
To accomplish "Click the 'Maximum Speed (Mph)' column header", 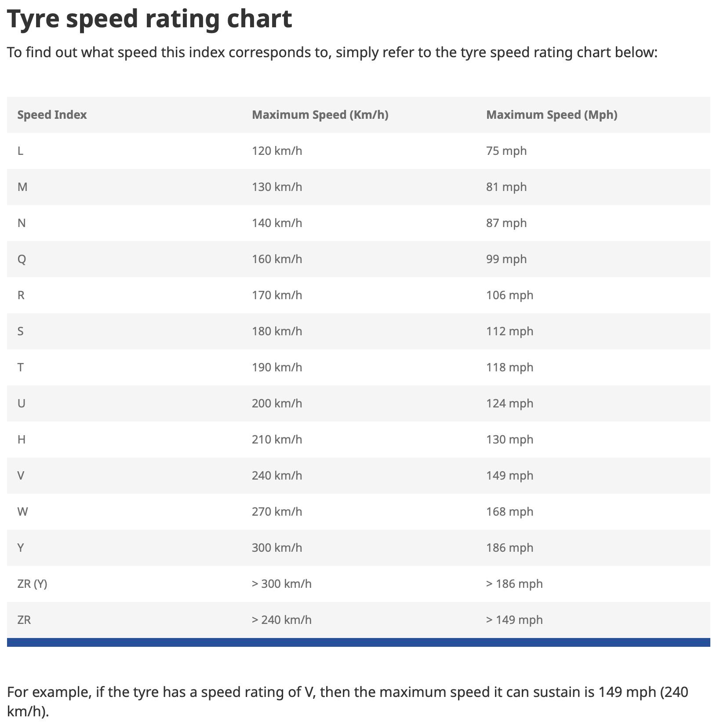I will [x=552, y=115].
